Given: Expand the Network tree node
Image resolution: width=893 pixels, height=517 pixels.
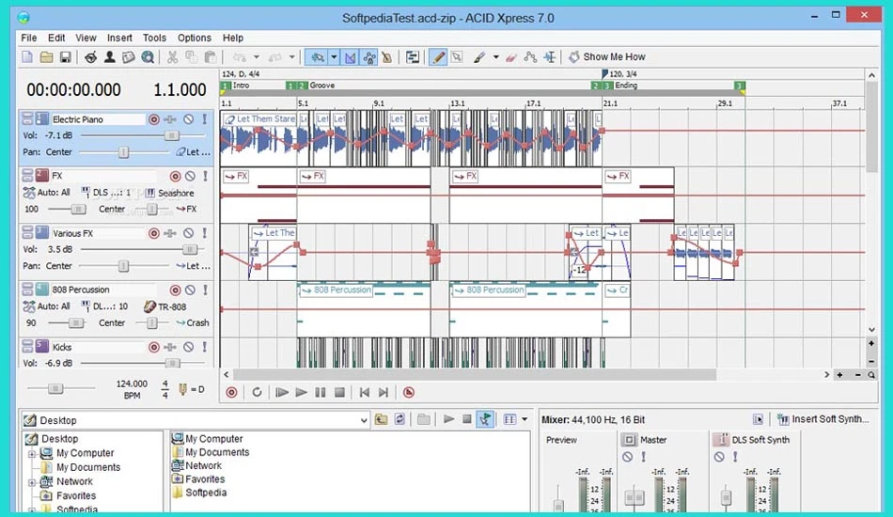Looking at the screenshot, I should 32,482.
